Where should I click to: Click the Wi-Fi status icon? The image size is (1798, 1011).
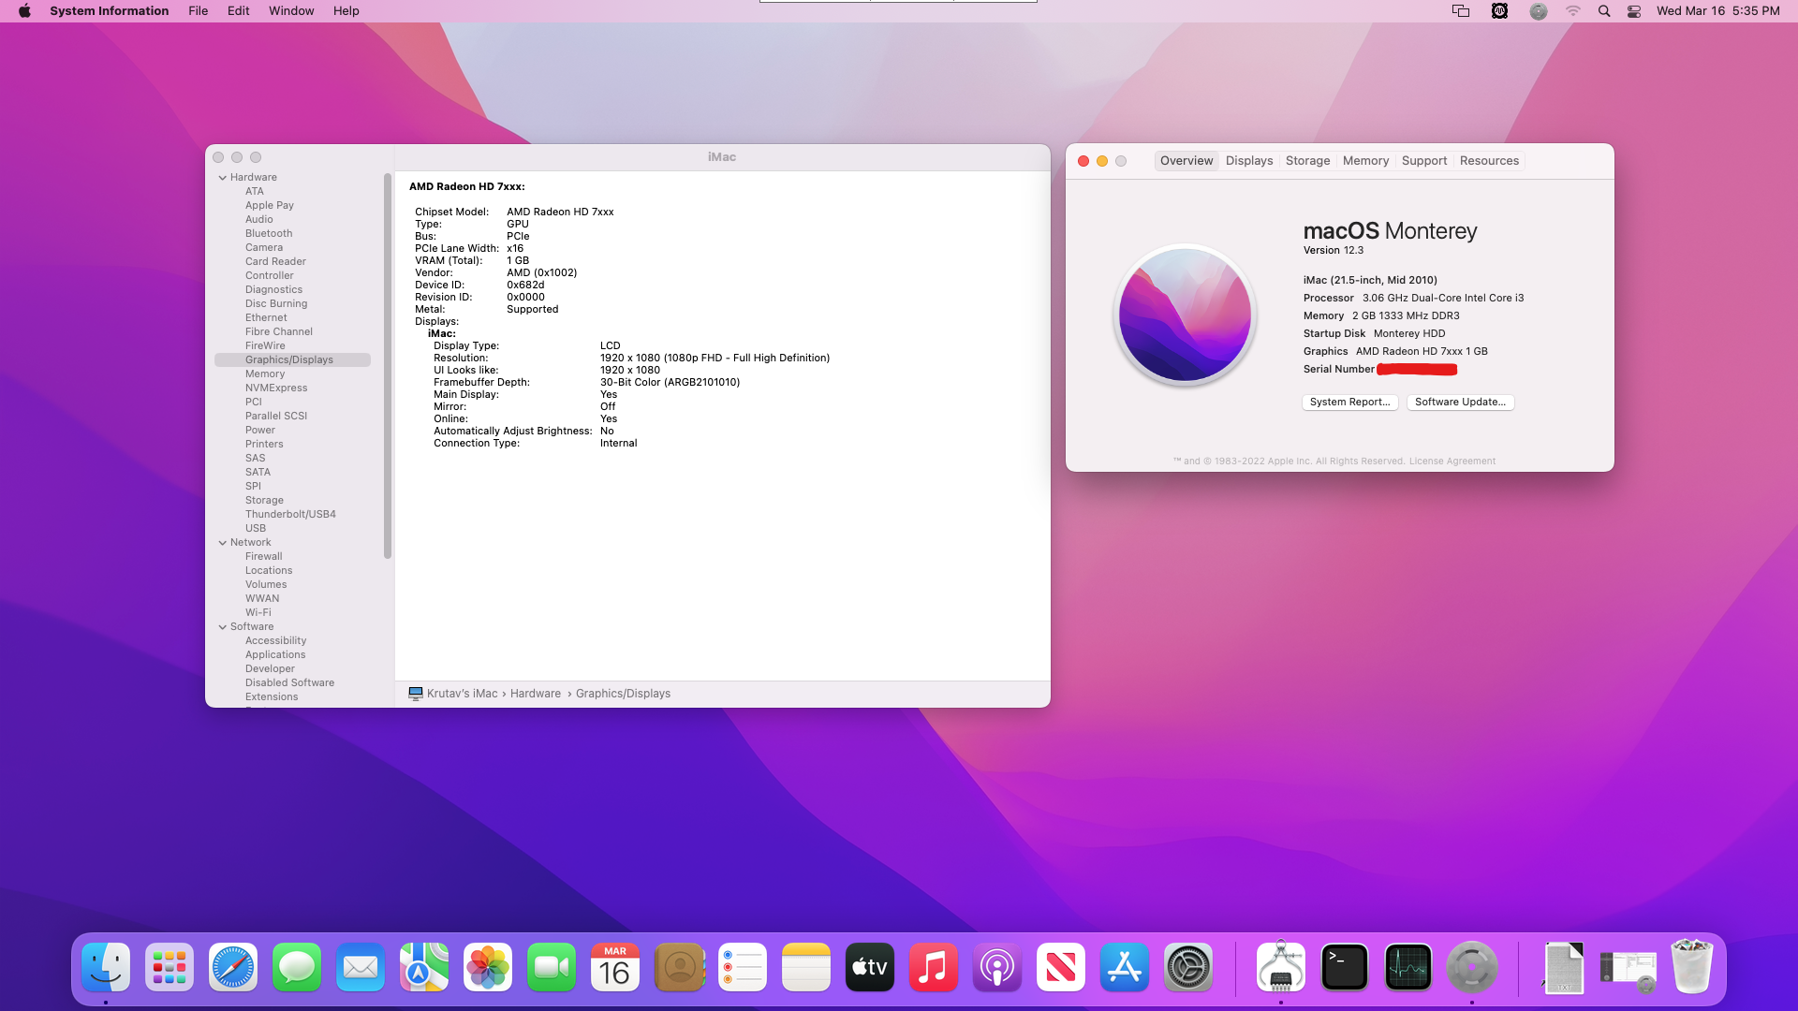tap(1573, 11)
